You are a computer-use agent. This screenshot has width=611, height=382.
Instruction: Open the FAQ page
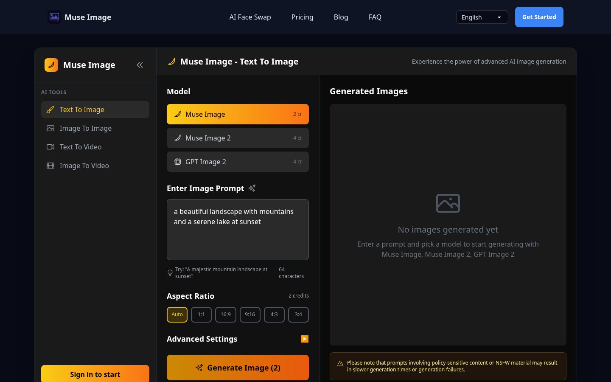(375, 17)
